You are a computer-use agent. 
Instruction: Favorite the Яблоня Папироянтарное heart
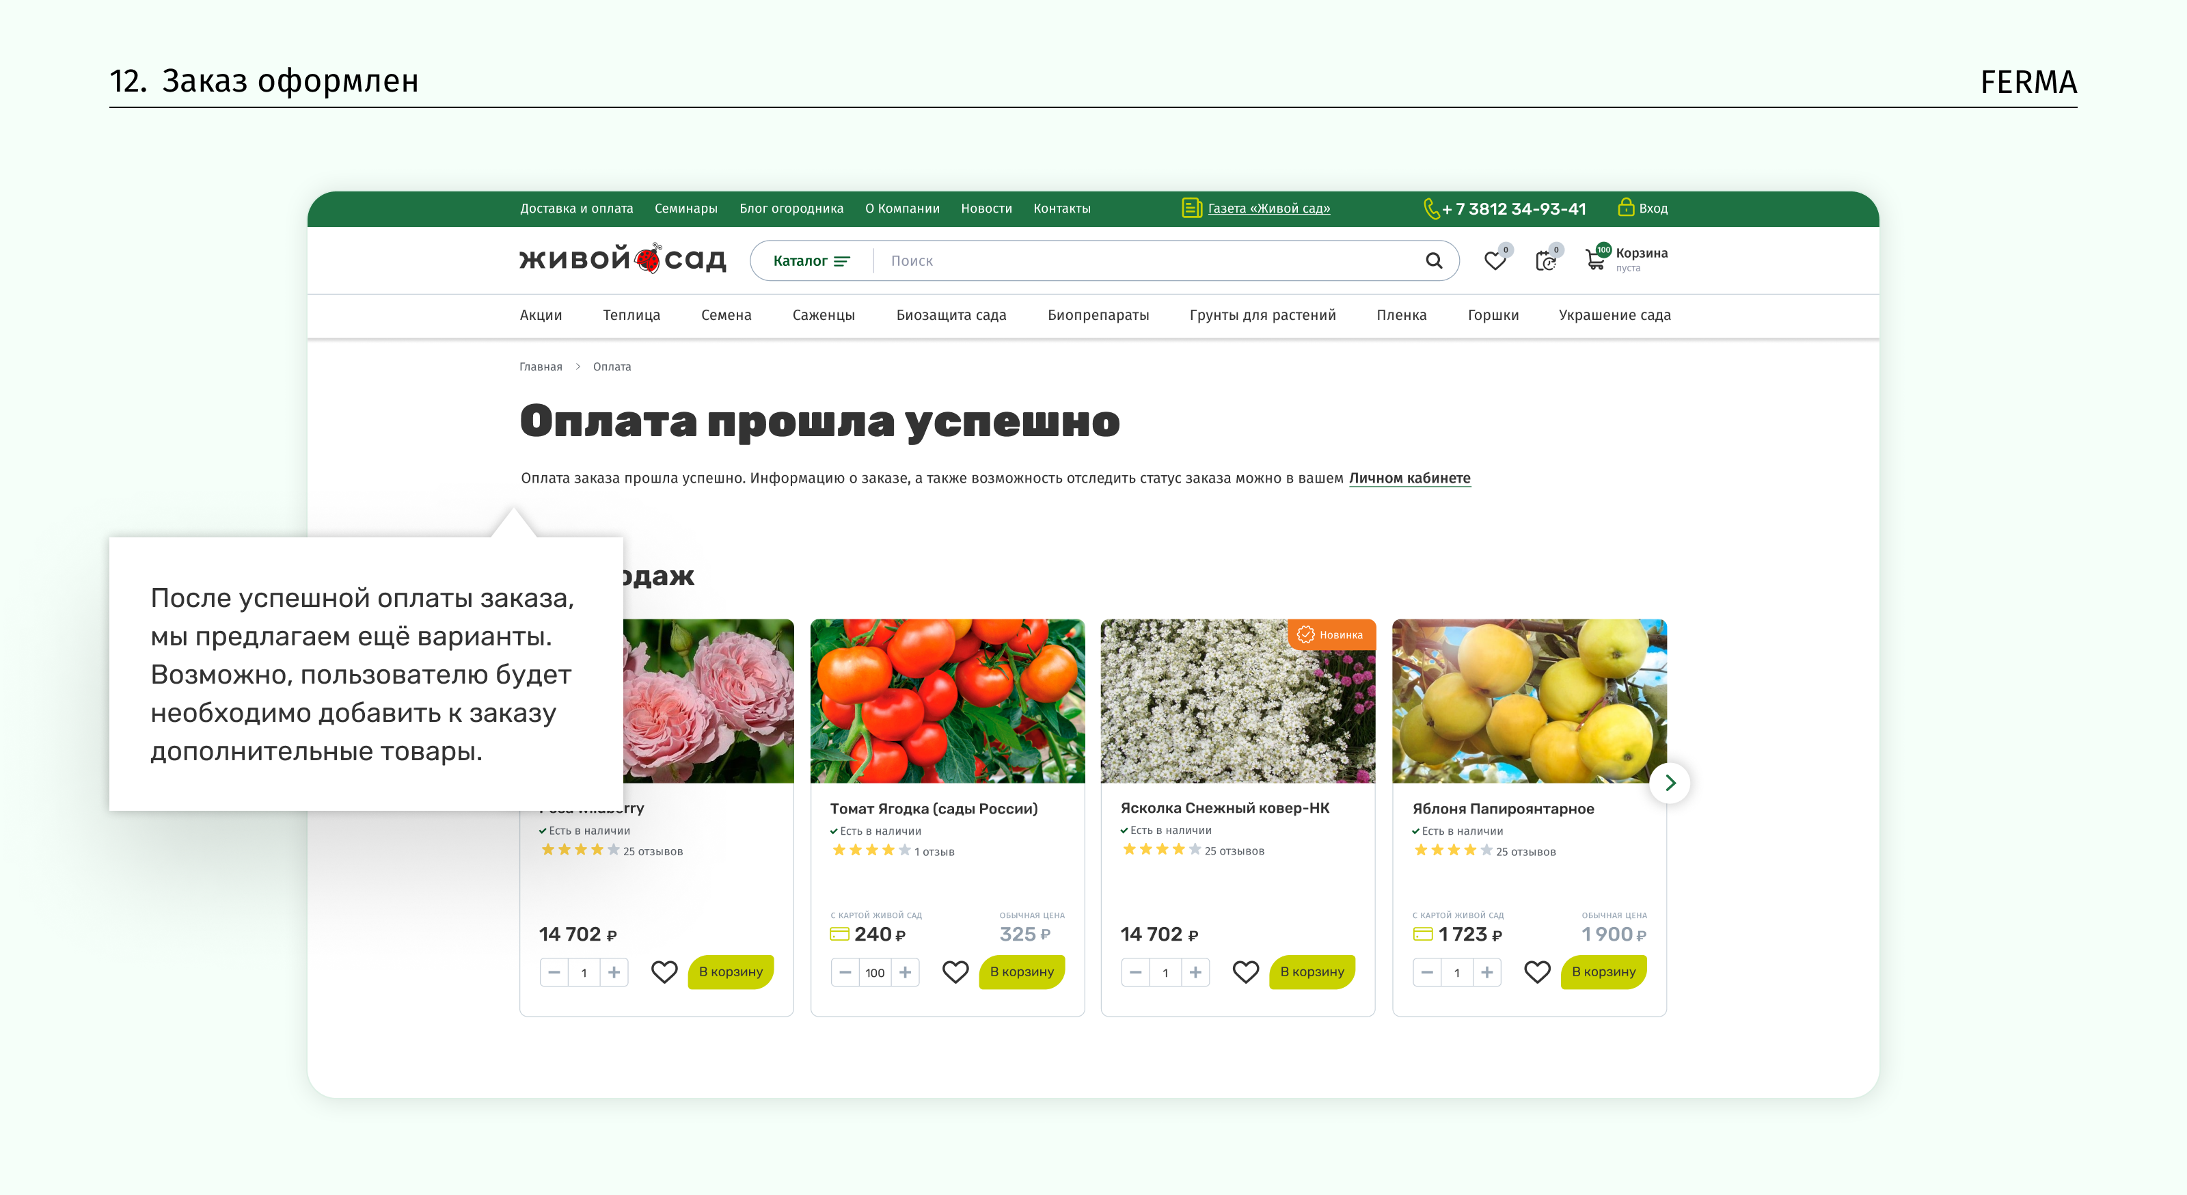pos(1536,971)
